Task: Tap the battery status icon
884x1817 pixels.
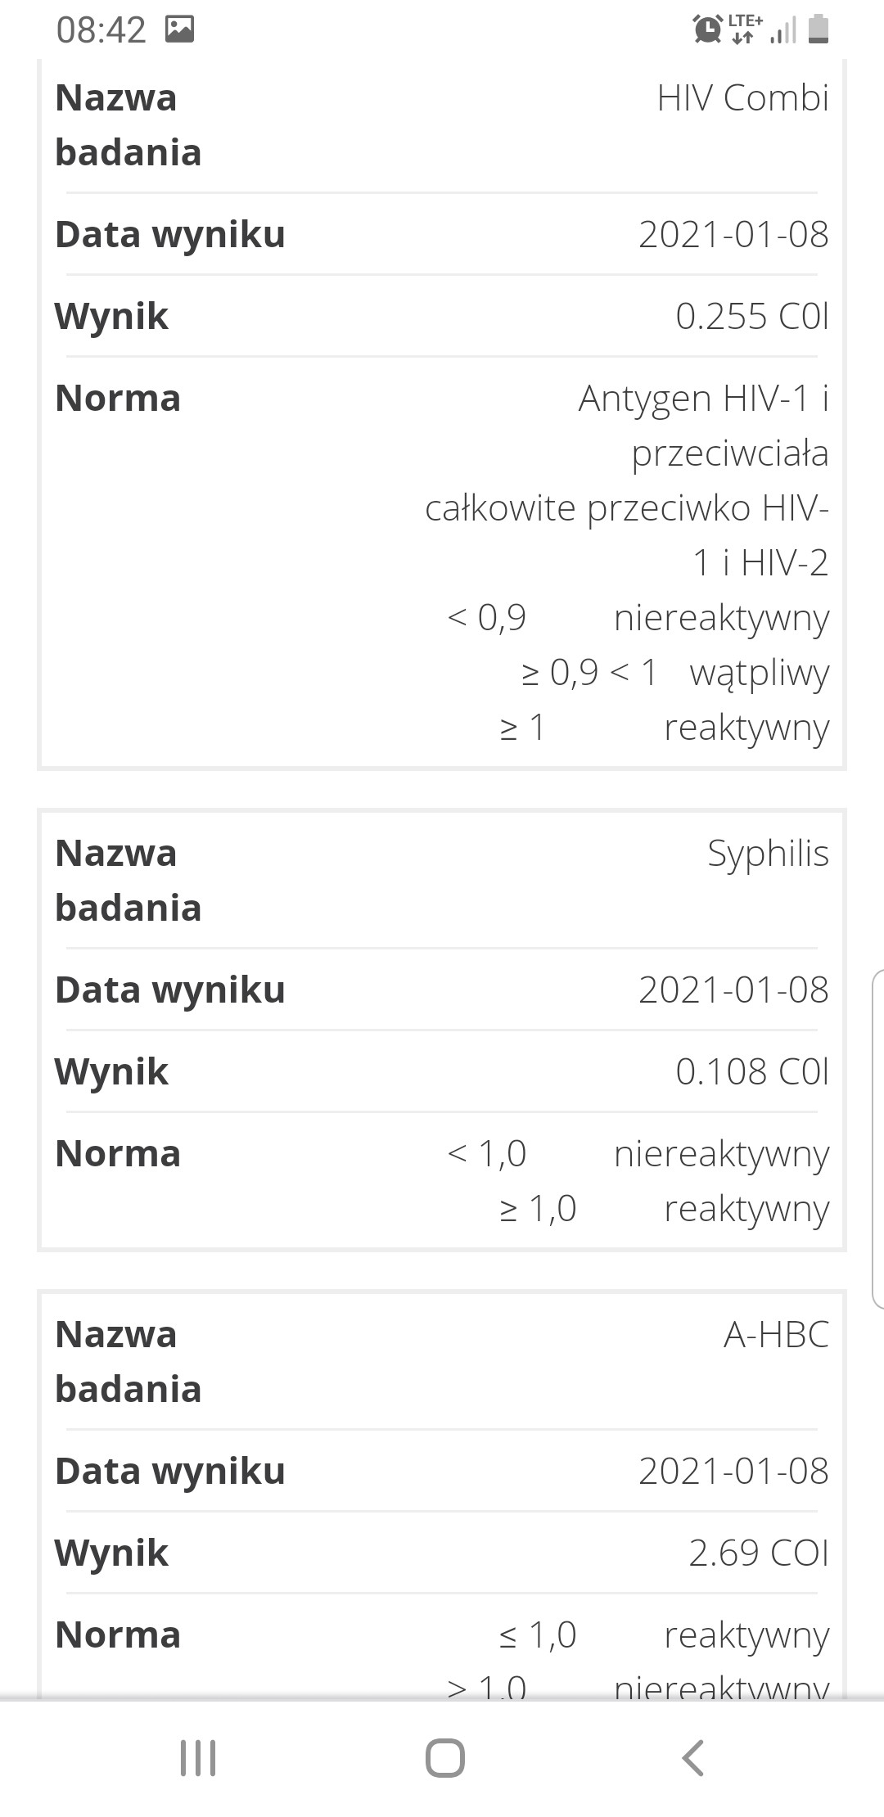Action: point(818,29)
